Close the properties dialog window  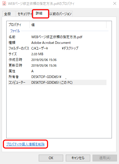(x=115, y=3)
